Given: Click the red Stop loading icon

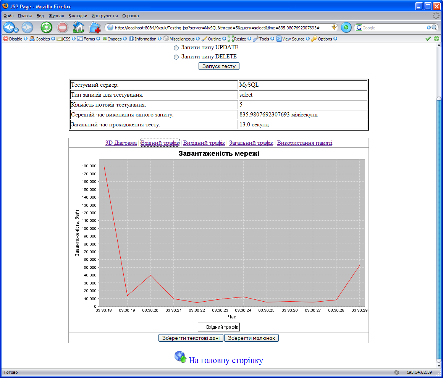Looking at the screenshot, I should (62, 27).
